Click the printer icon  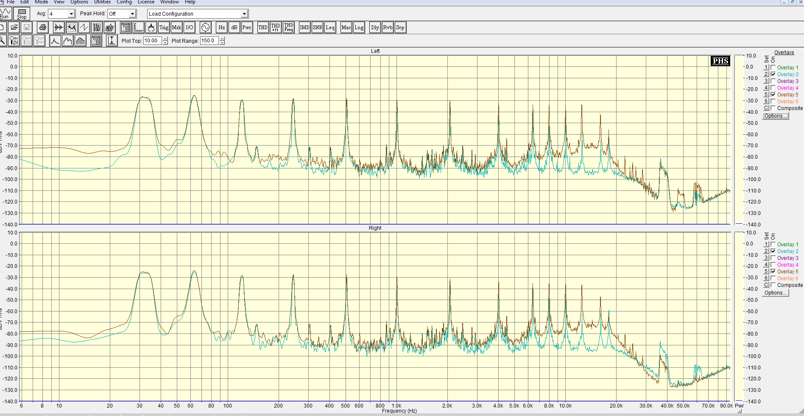point(42,28)
